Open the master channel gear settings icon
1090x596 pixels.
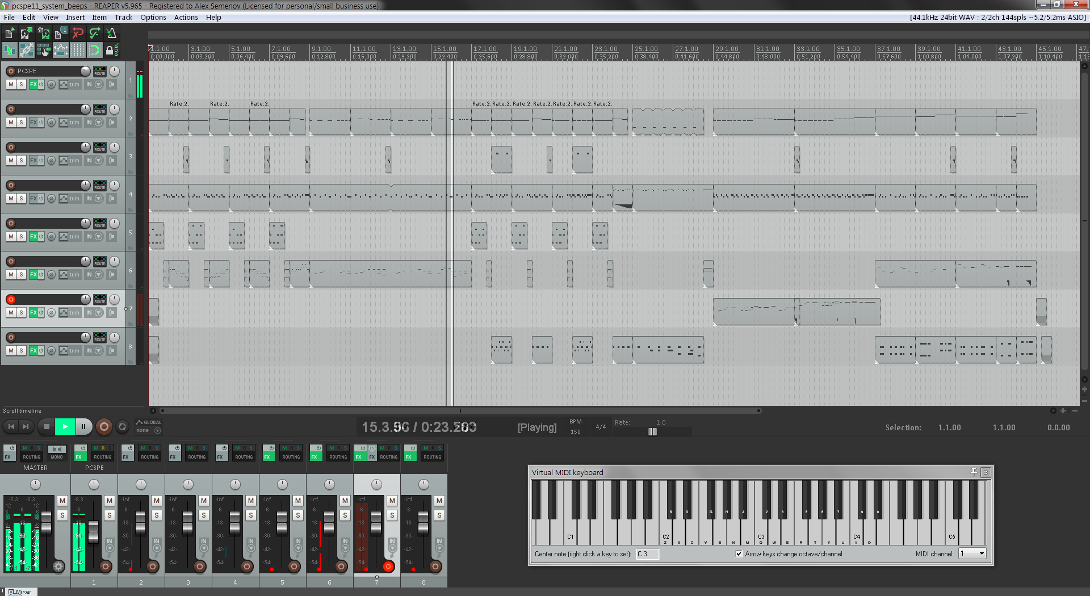(58, 566)
